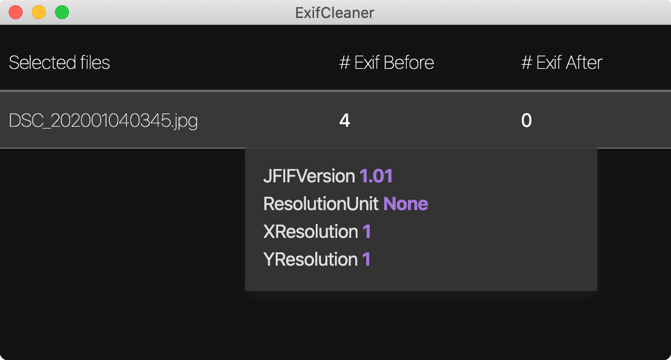Image resolution: width=671 pixels, height=360 pixels.
Task: Click the None ResolutionUnit value
Action: point(406,204)
